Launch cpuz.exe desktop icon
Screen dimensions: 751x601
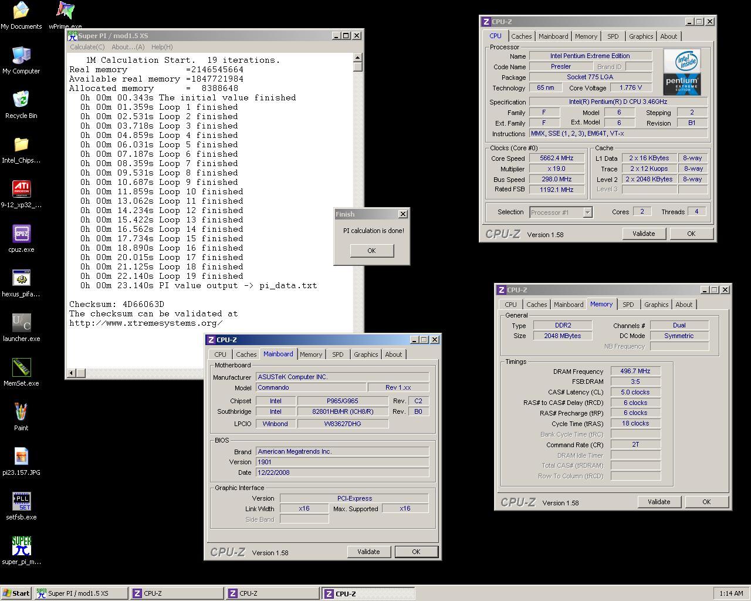click(x=21, y=238)
